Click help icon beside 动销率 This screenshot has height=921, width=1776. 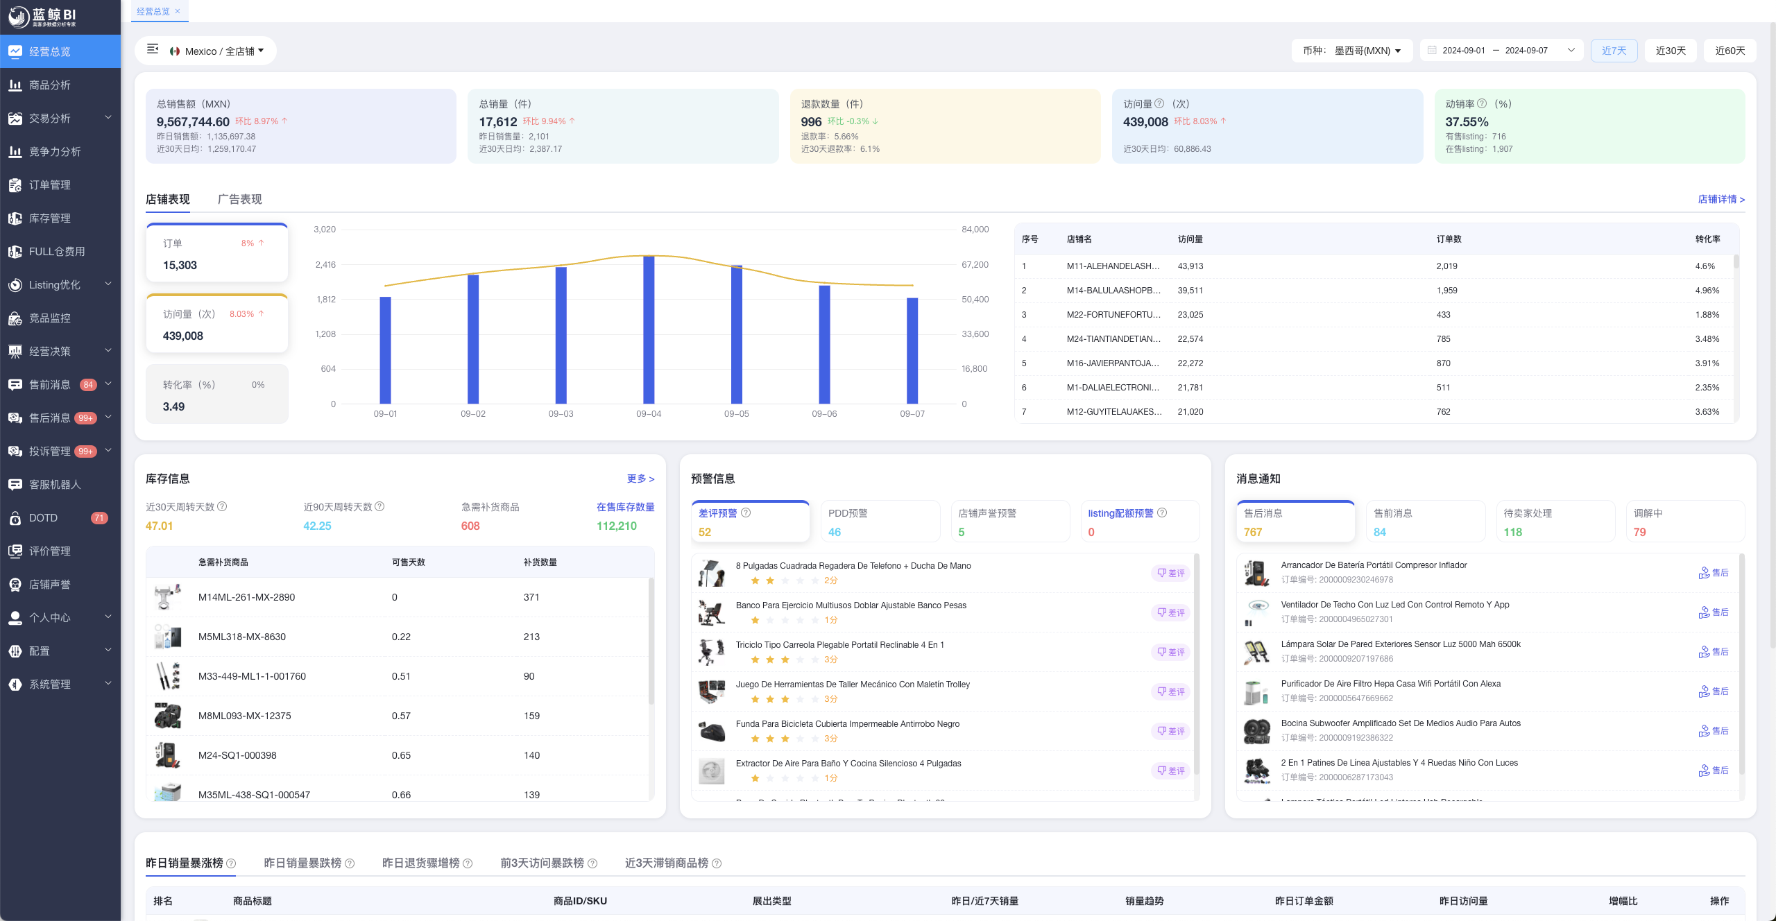point(1481,103)
